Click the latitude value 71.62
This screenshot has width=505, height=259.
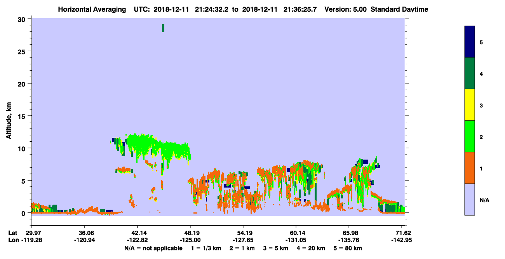(404, 233)
